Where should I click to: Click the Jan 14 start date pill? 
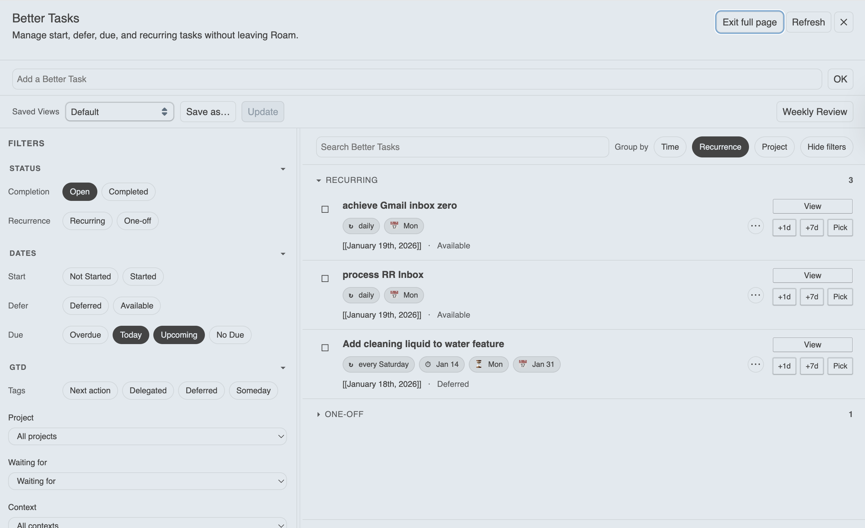pyautogui.click(x=441, y=364)
